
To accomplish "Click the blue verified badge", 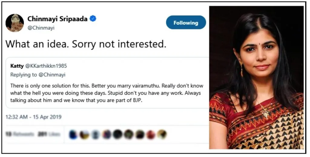I will pyautogui.click(x=93, y=19).
